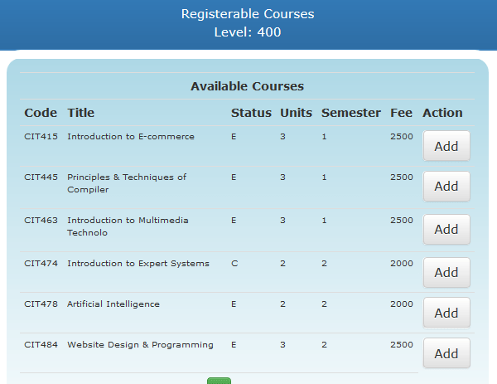Select the course code CIT478
The width and height of the screenshot is (497, 384).
41,304
